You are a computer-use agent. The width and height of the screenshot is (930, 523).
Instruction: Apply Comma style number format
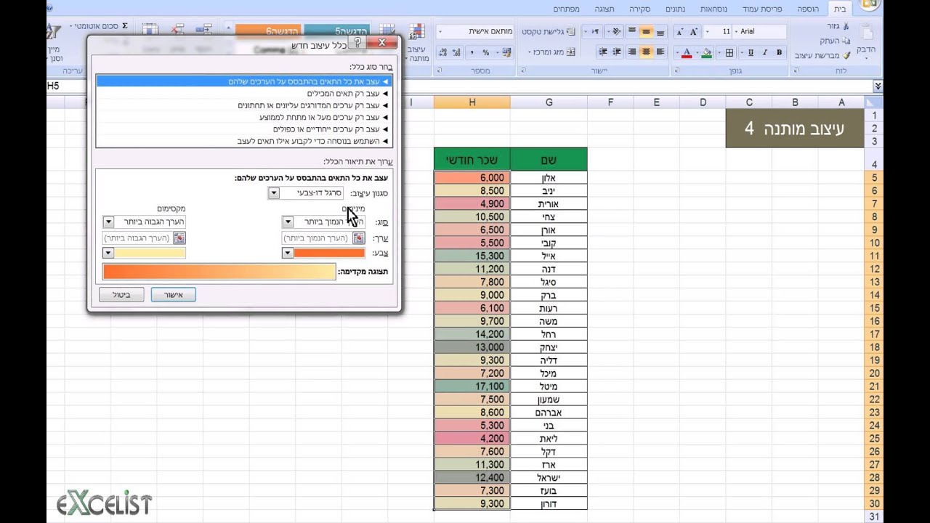(x=471, y=52)
